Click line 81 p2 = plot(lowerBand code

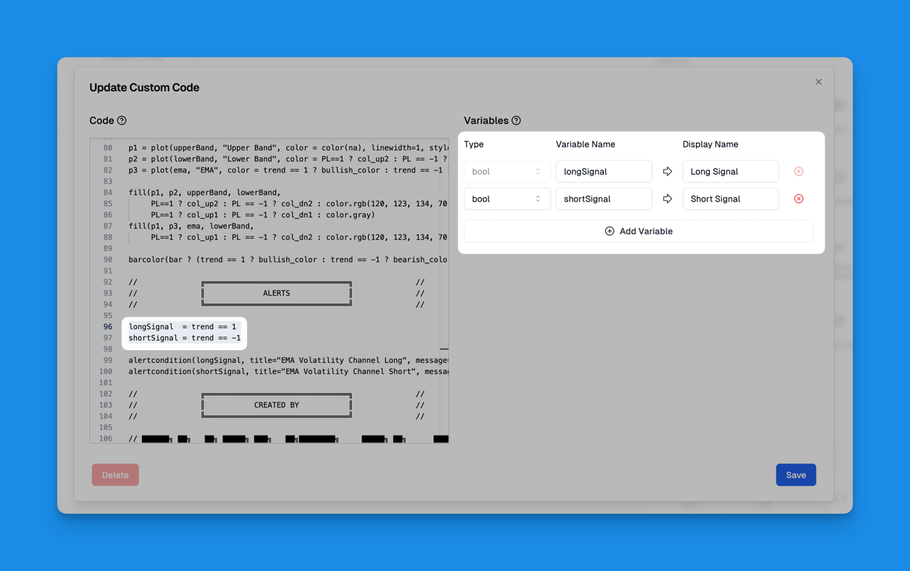[288, 159]
